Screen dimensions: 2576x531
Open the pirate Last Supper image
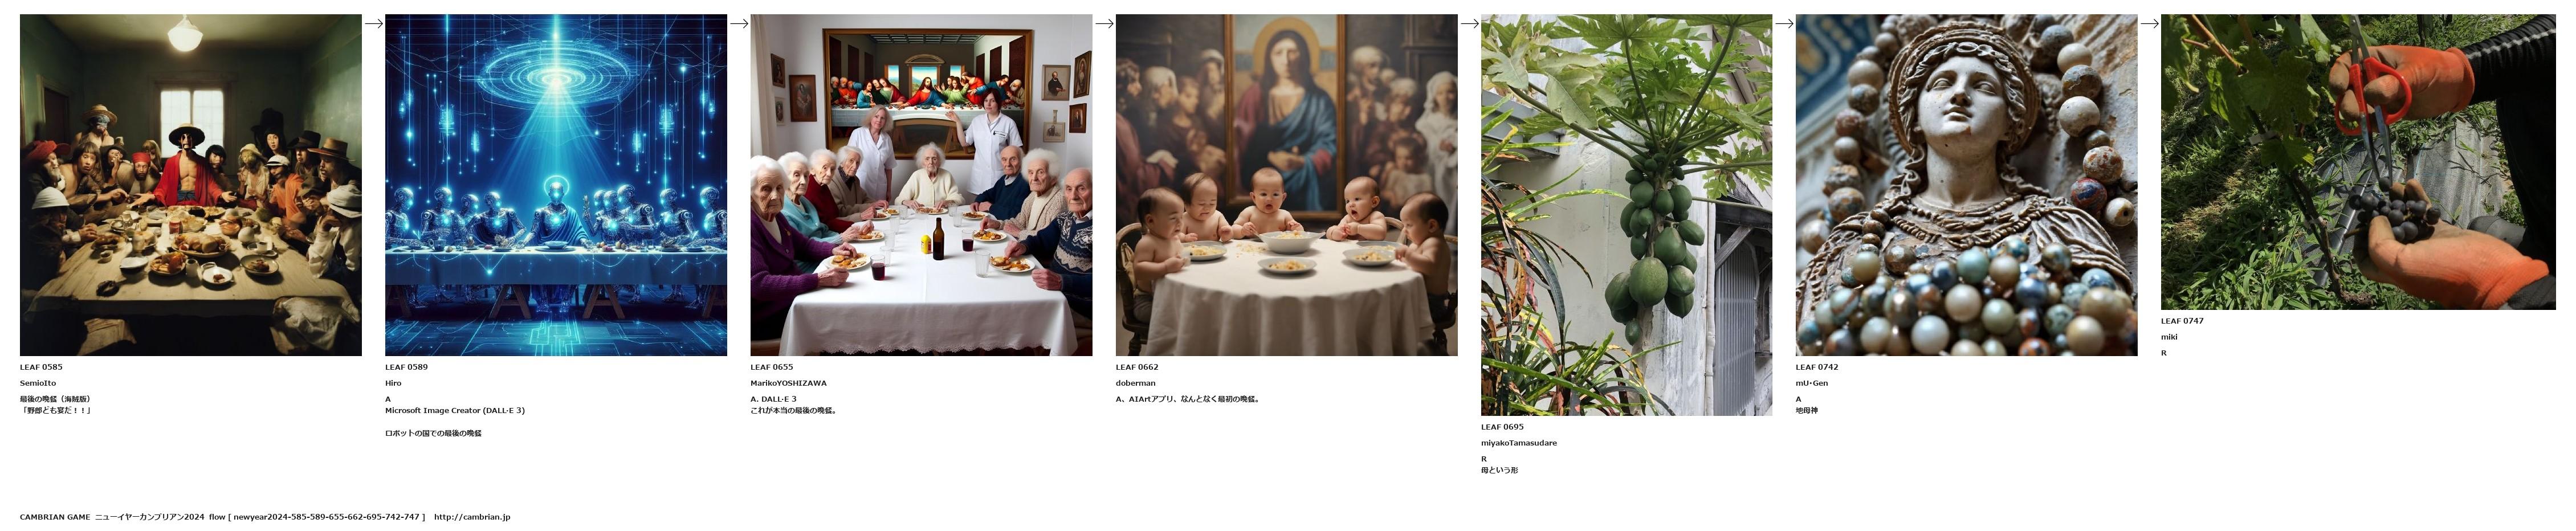click(x=191, y=185)
